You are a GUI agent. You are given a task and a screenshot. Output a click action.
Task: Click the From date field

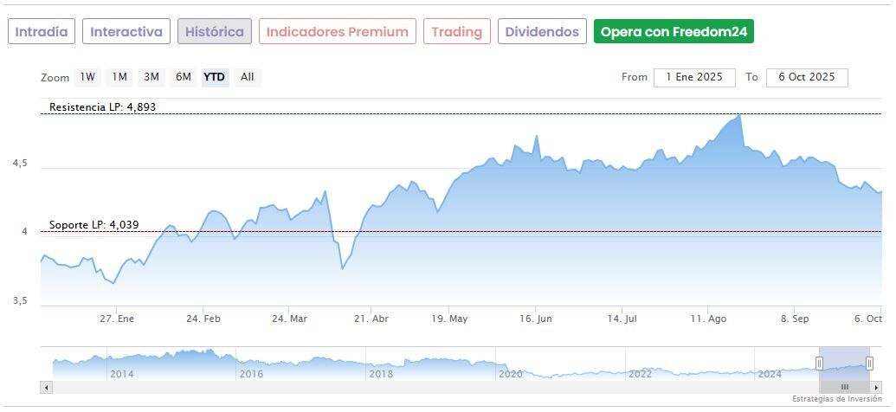click(694, 77)
